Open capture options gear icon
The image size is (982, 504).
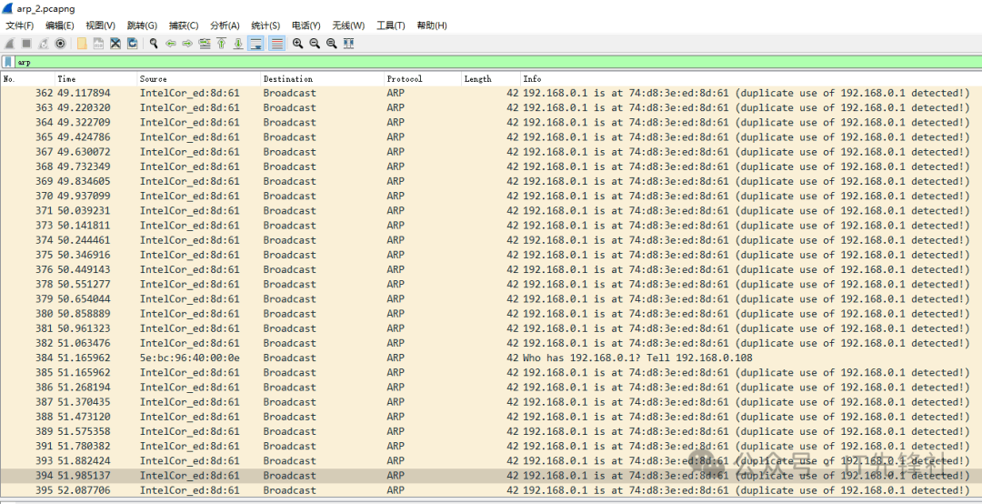pos(61,43)
